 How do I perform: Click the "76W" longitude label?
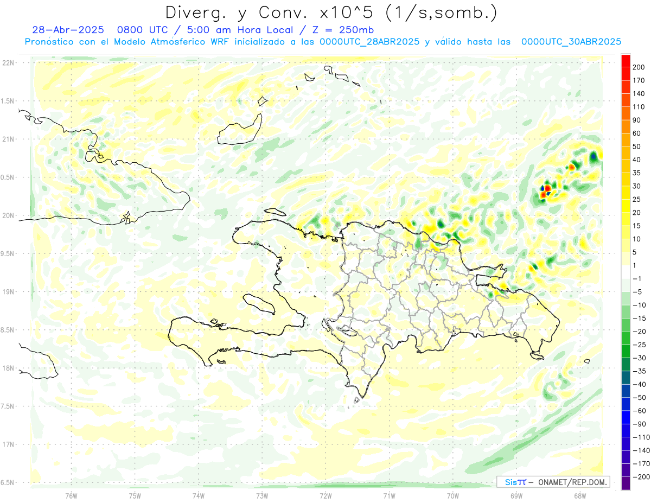pos(71,495)
